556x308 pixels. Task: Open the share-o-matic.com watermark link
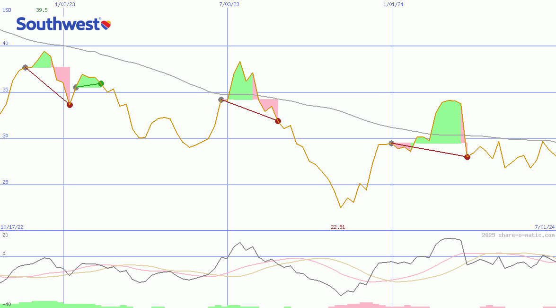tap(518, 235)
